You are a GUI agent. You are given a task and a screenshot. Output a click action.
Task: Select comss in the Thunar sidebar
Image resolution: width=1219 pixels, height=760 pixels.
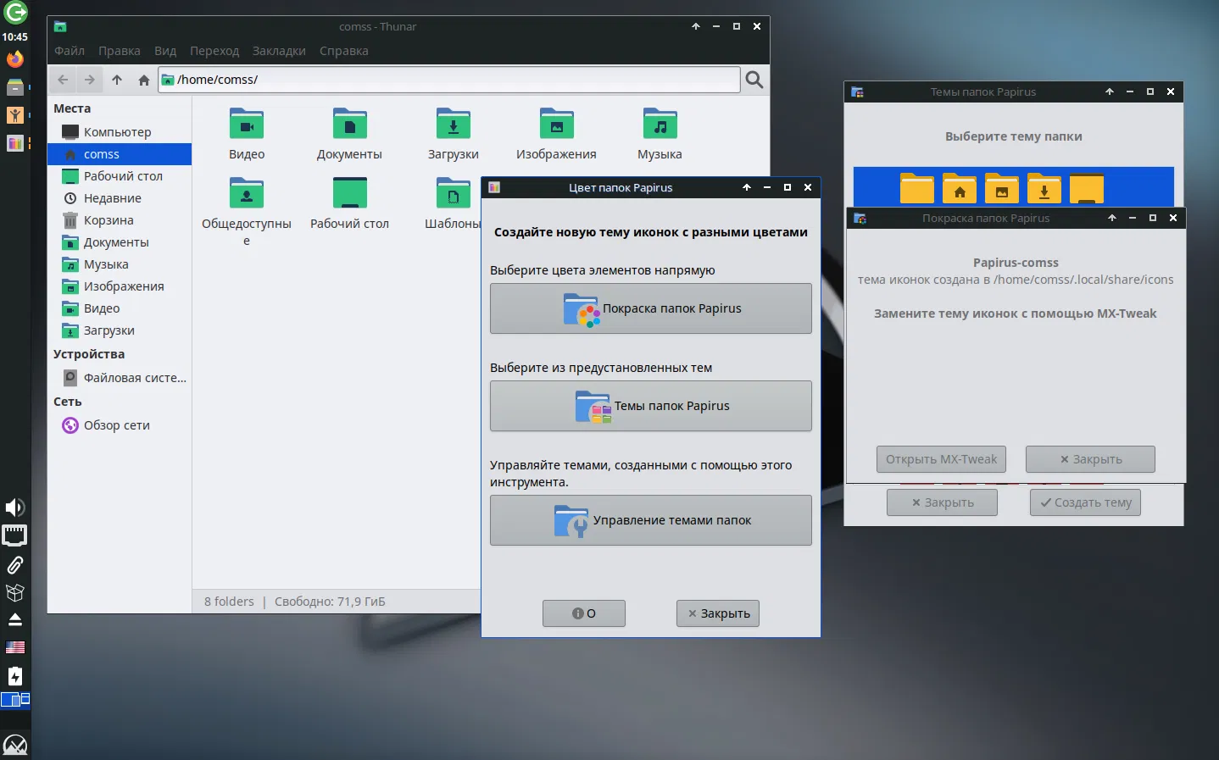pos(120,154)
